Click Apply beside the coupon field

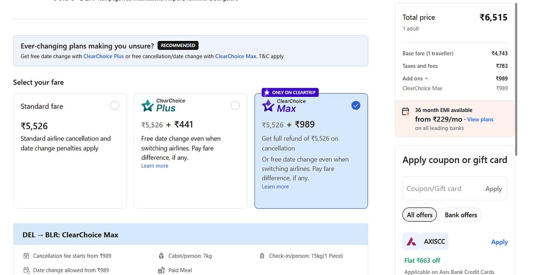493,189
